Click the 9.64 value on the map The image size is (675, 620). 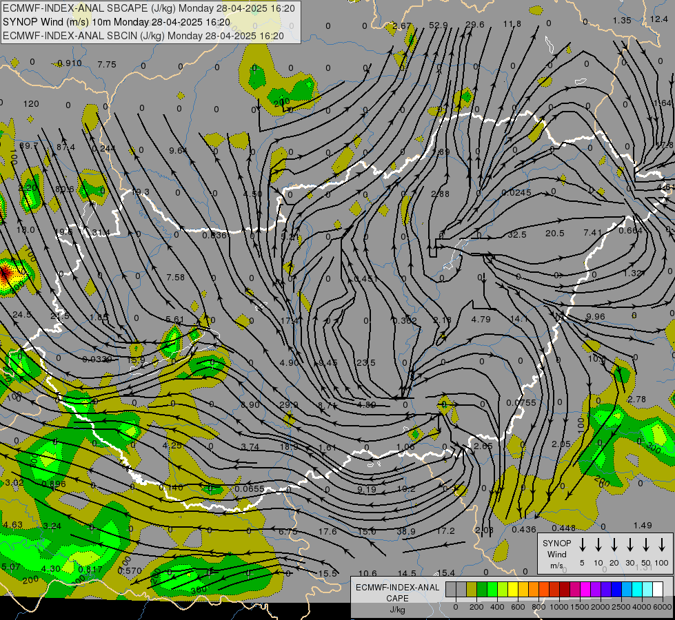178,151
